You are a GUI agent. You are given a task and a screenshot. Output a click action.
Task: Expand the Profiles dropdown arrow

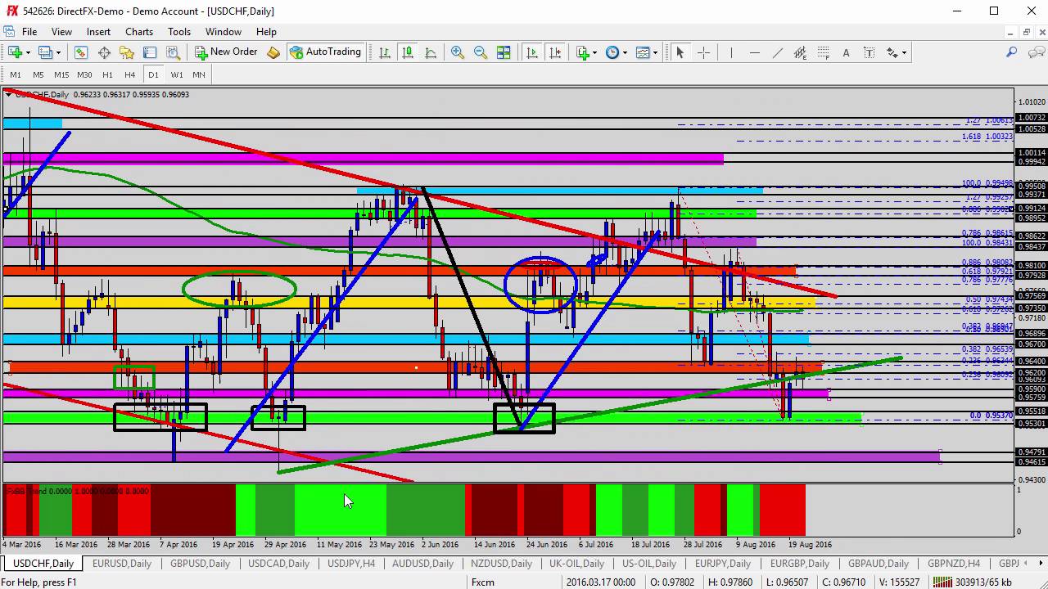coord(58,52)
